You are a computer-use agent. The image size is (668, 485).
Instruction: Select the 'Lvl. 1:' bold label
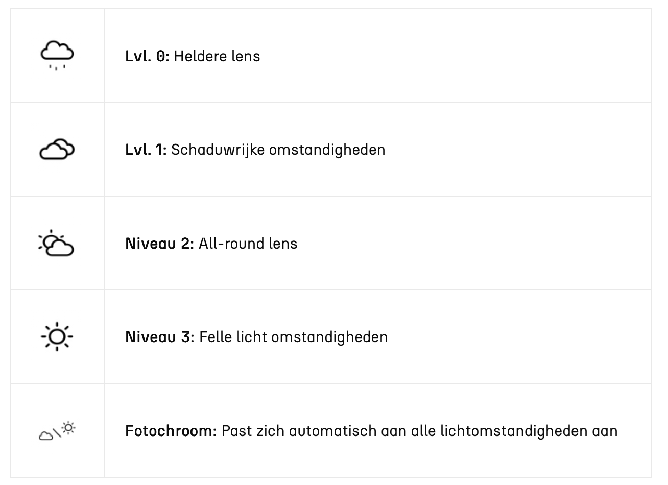146,150
